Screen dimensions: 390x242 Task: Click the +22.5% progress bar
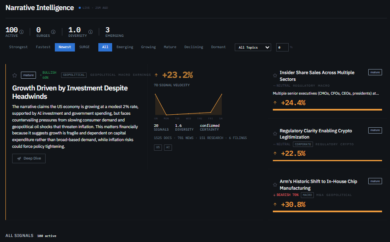click(x=327, y=161)
